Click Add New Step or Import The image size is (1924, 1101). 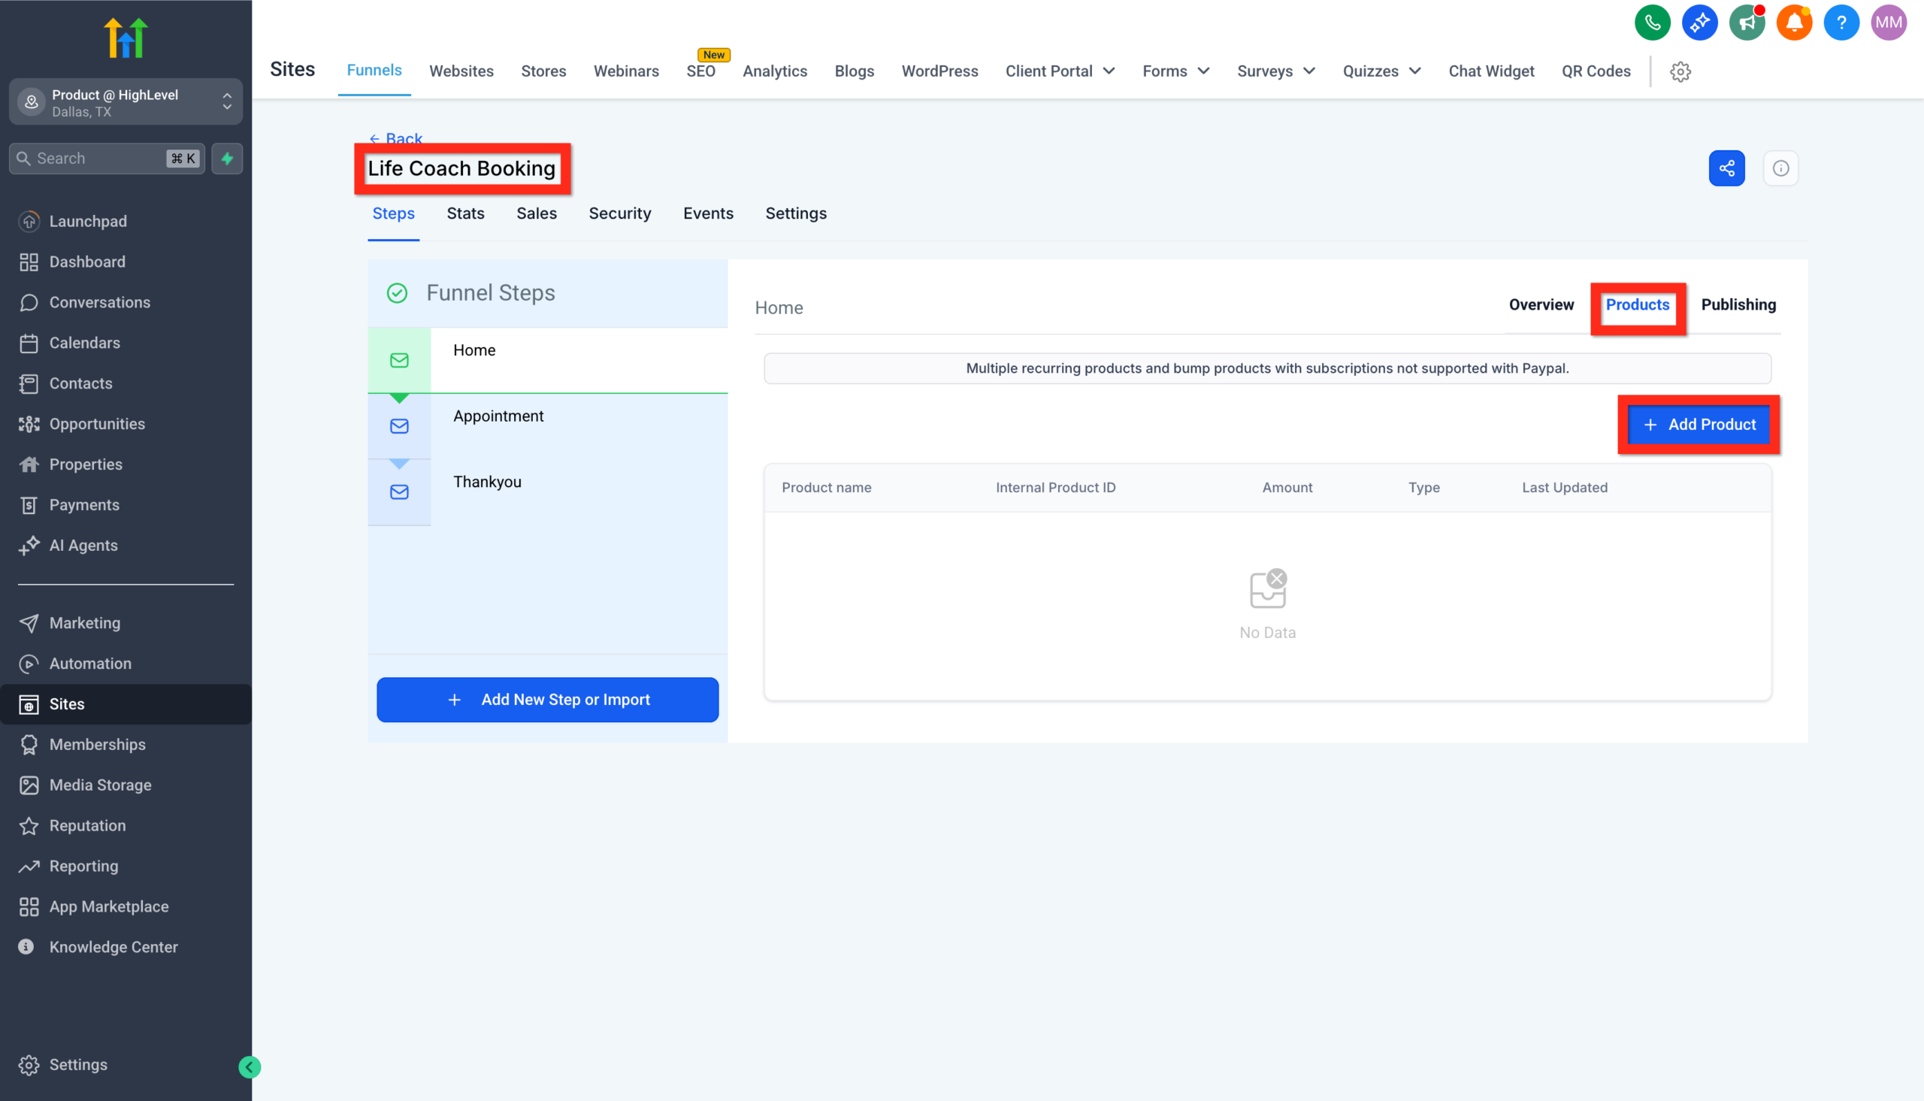(x=547, y=700)
